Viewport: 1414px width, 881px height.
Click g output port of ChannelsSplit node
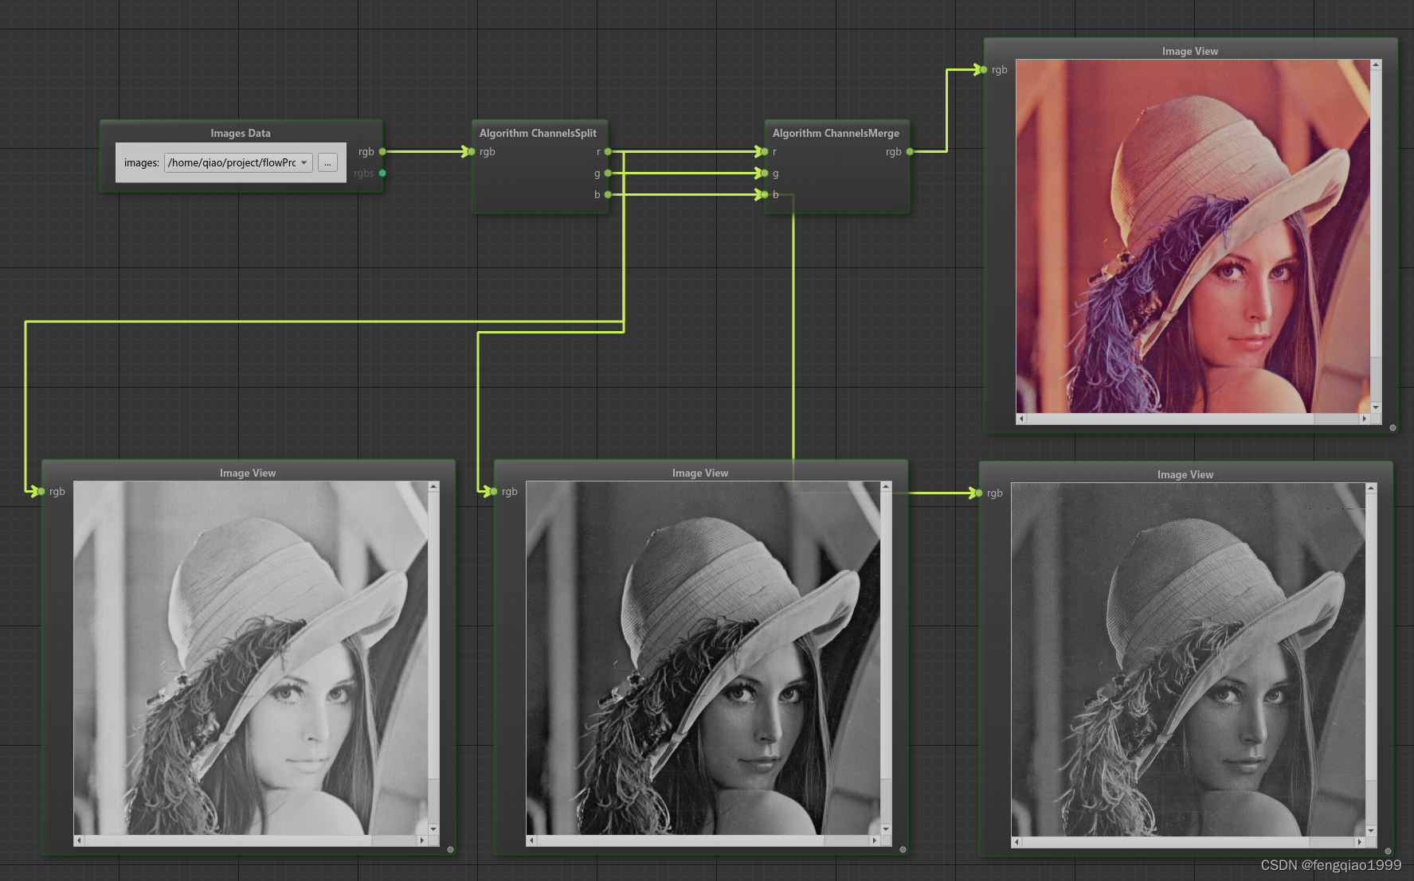[608, 173]
